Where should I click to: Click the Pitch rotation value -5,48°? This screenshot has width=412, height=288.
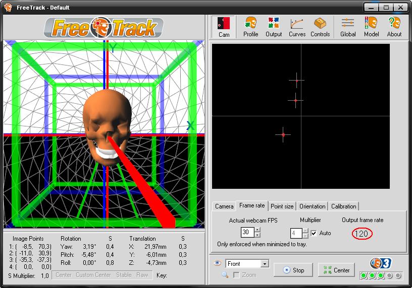pos(89,255)
